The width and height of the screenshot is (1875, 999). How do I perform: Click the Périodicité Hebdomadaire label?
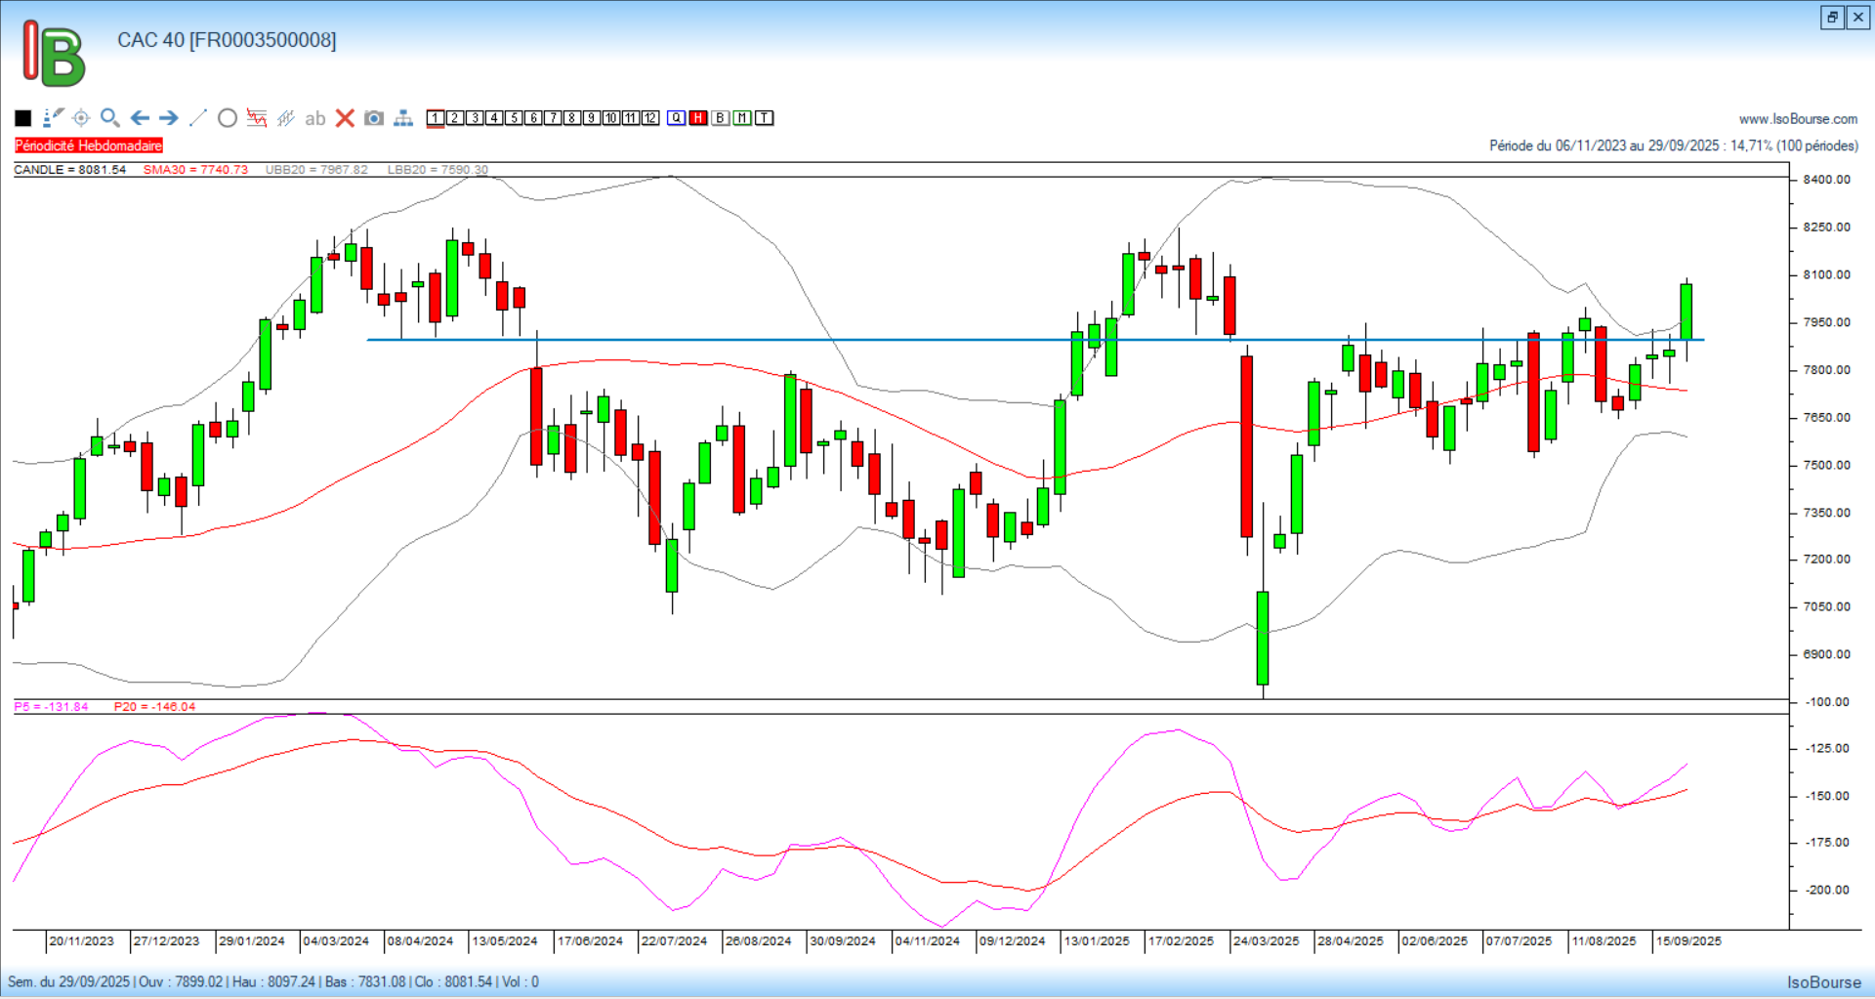coord(89,146)
